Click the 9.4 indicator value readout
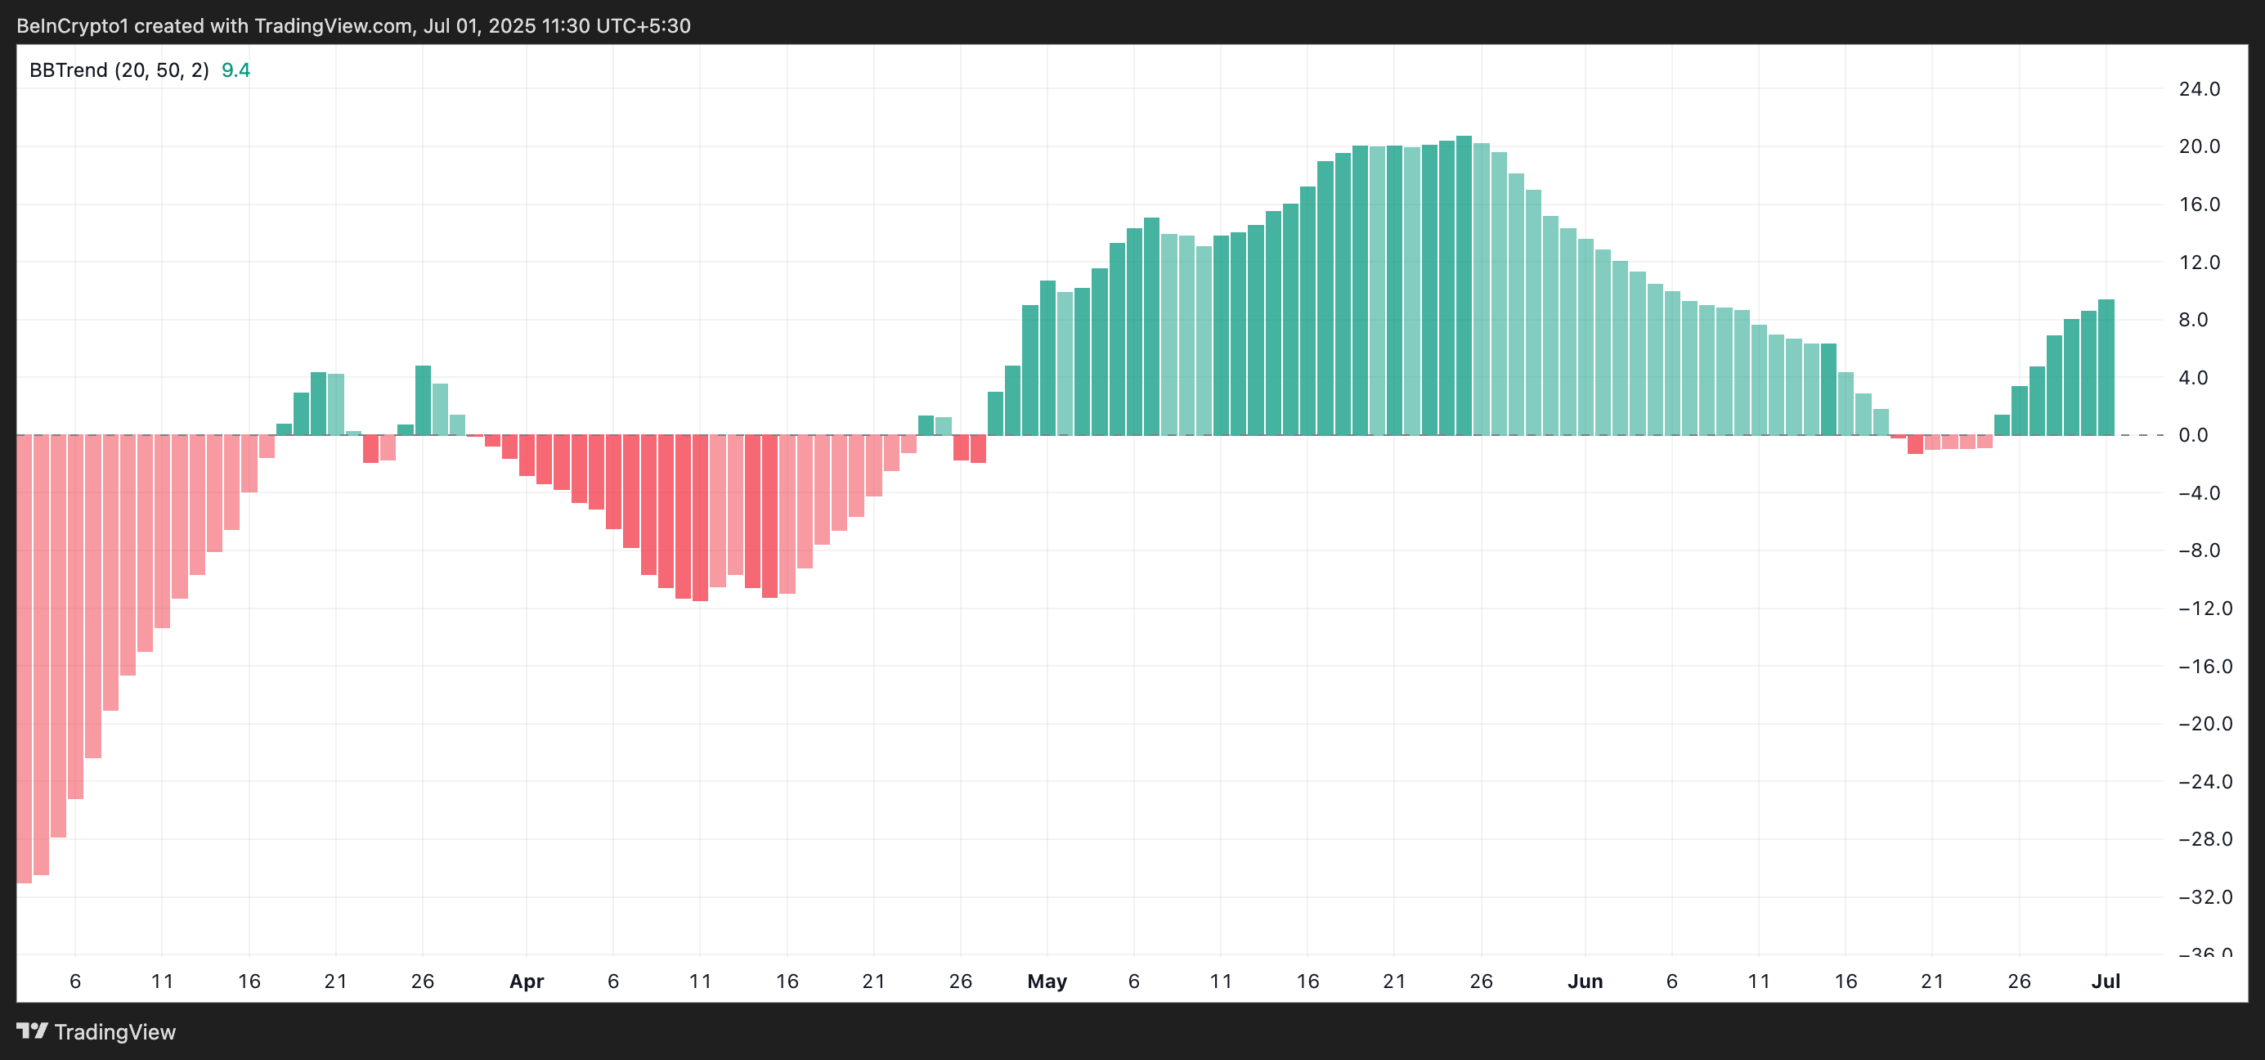The height and width of the screenshot is (1060, 2265). (x=235, y=70)
